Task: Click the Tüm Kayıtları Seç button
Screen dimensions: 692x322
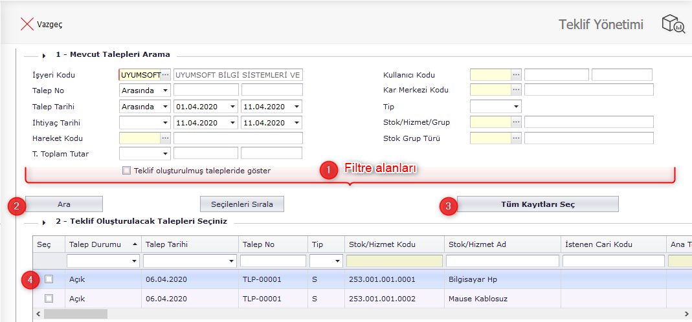Action: (537, 204)
